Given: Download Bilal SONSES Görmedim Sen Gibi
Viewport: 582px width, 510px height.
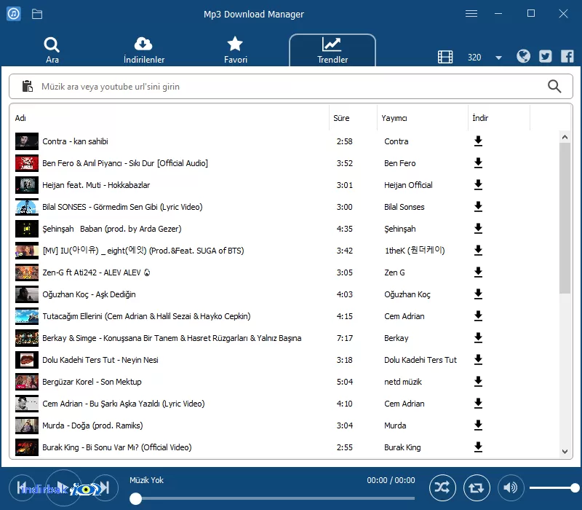Looking at the screenshot, I should tap(478, 207).
